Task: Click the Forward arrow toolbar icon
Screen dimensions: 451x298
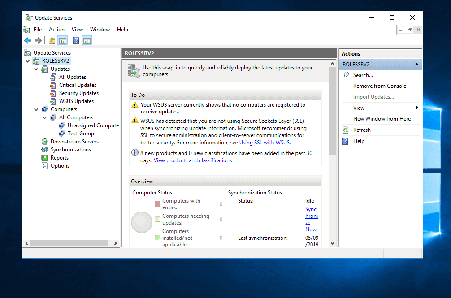Action: click(x=38, y=41)
